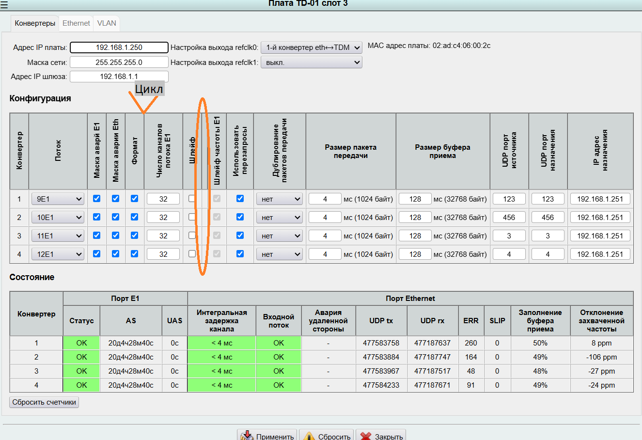The height and width of the screenshot is (440, 642).
Task: Click channel count field for converter 1
Action: point(163,199)
